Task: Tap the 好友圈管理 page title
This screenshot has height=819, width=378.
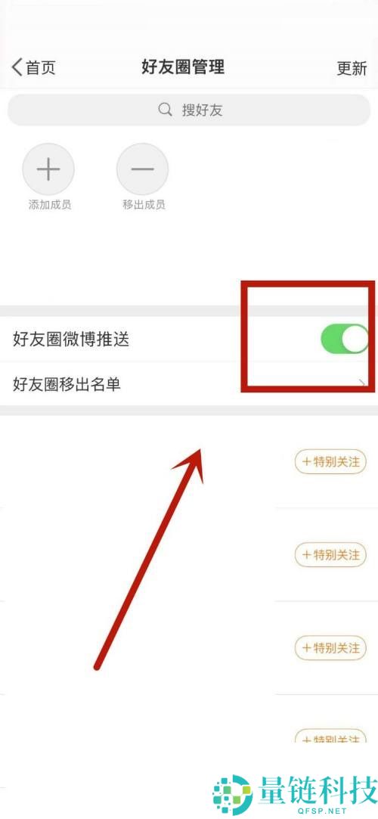Action: [x=183, y=67]
